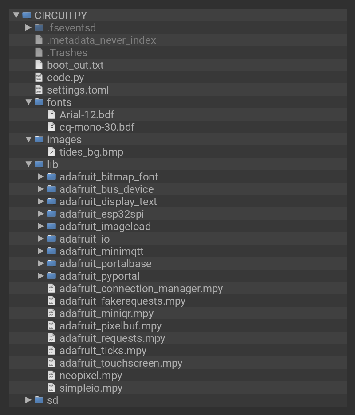Image resolution: width=355 pixels, height=415 pixels.
Task: Click the cq-mono-30.bdf font icon
Action: [x=51, y=127]
